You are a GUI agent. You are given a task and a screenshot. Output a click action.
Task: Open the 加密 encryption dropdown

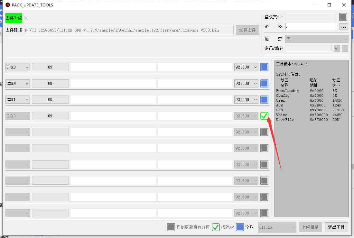(317, 39)
